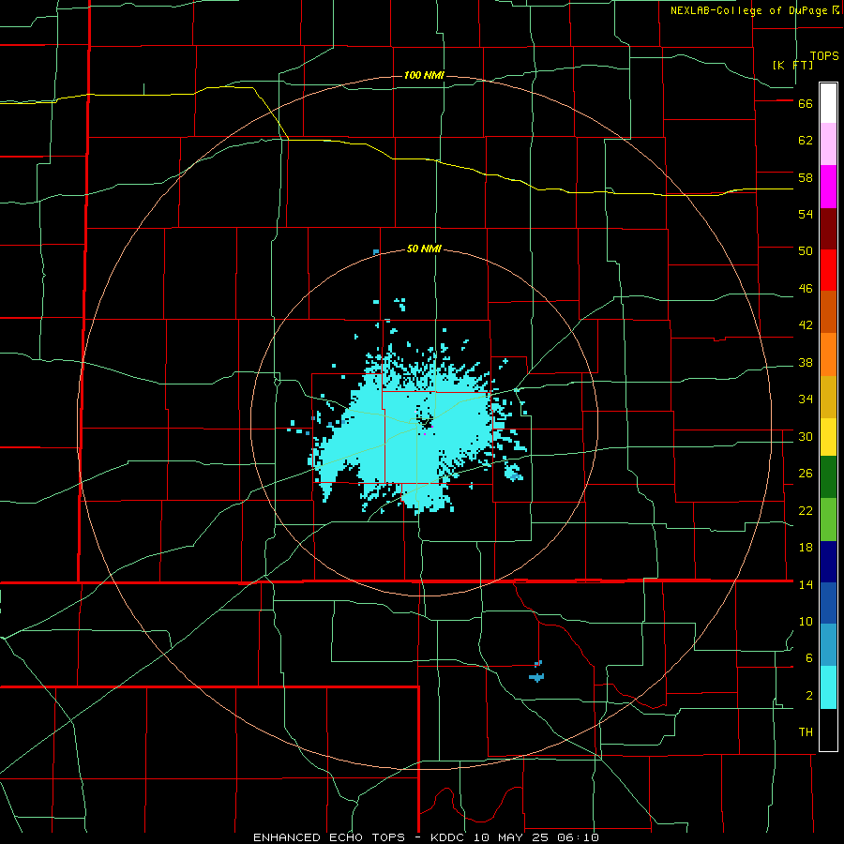Click the 26 legend value
Screen dimensions: 844x844
[x=806, y=474]
